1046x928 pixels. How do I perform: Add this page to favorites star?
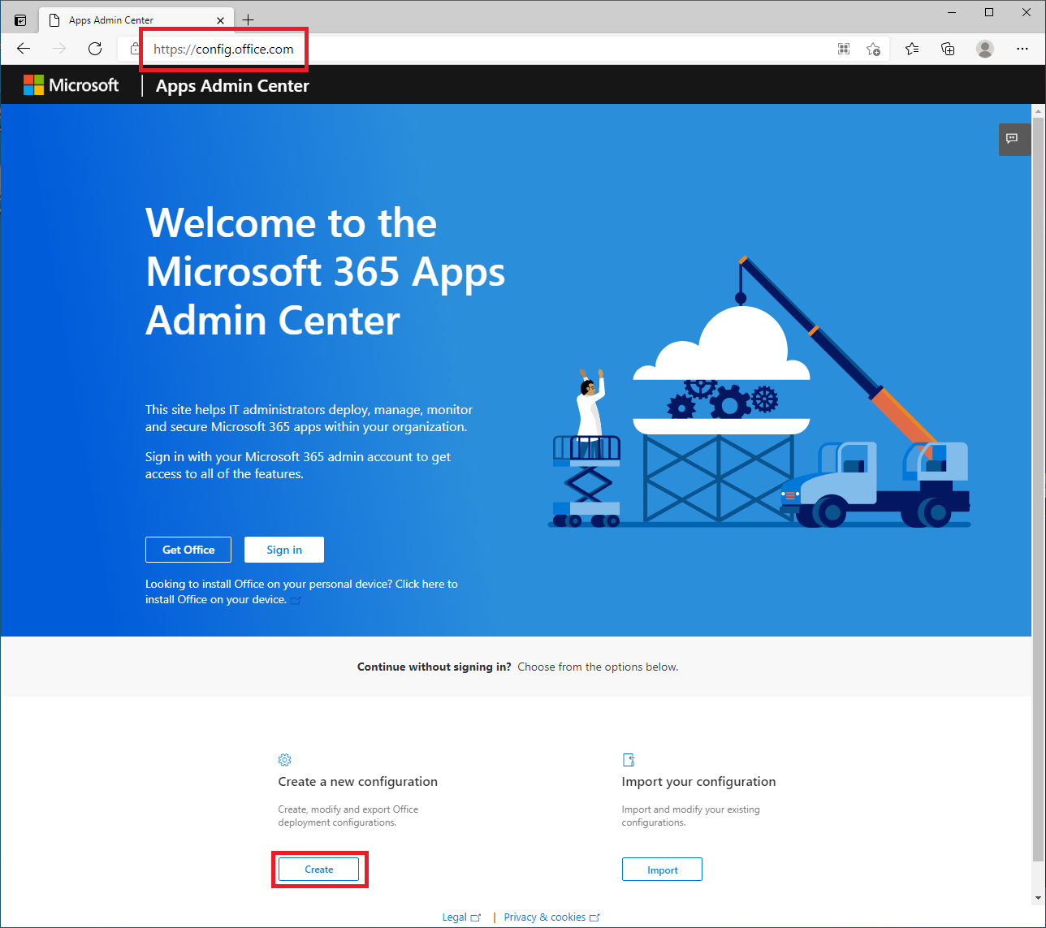pyautogui.click(x=873, y=49)
